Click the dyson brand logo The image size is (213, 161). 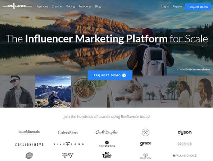pyautogui.click(x=184, y=132)
